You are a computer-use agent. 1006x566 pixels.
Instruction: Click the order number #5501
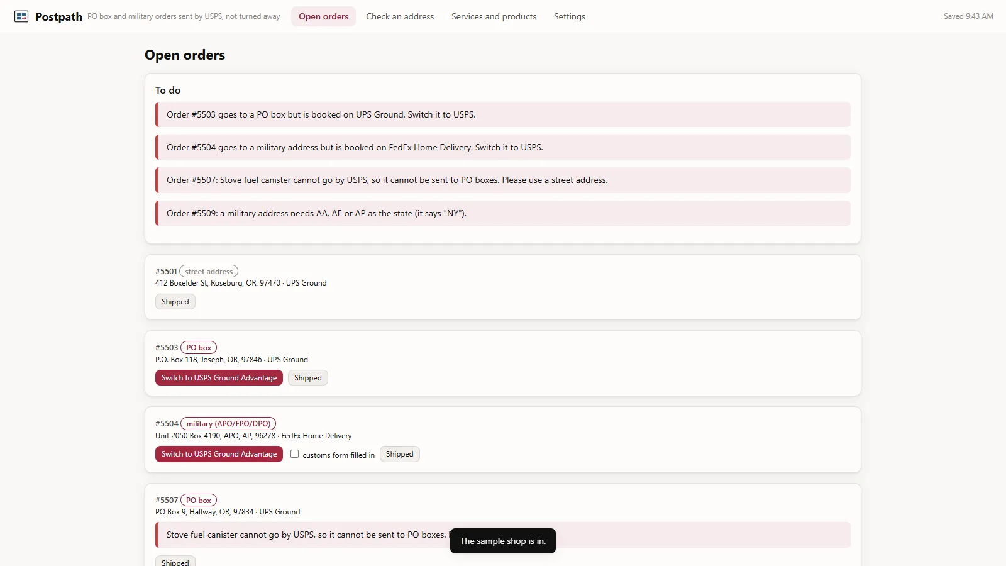(167, 272)
